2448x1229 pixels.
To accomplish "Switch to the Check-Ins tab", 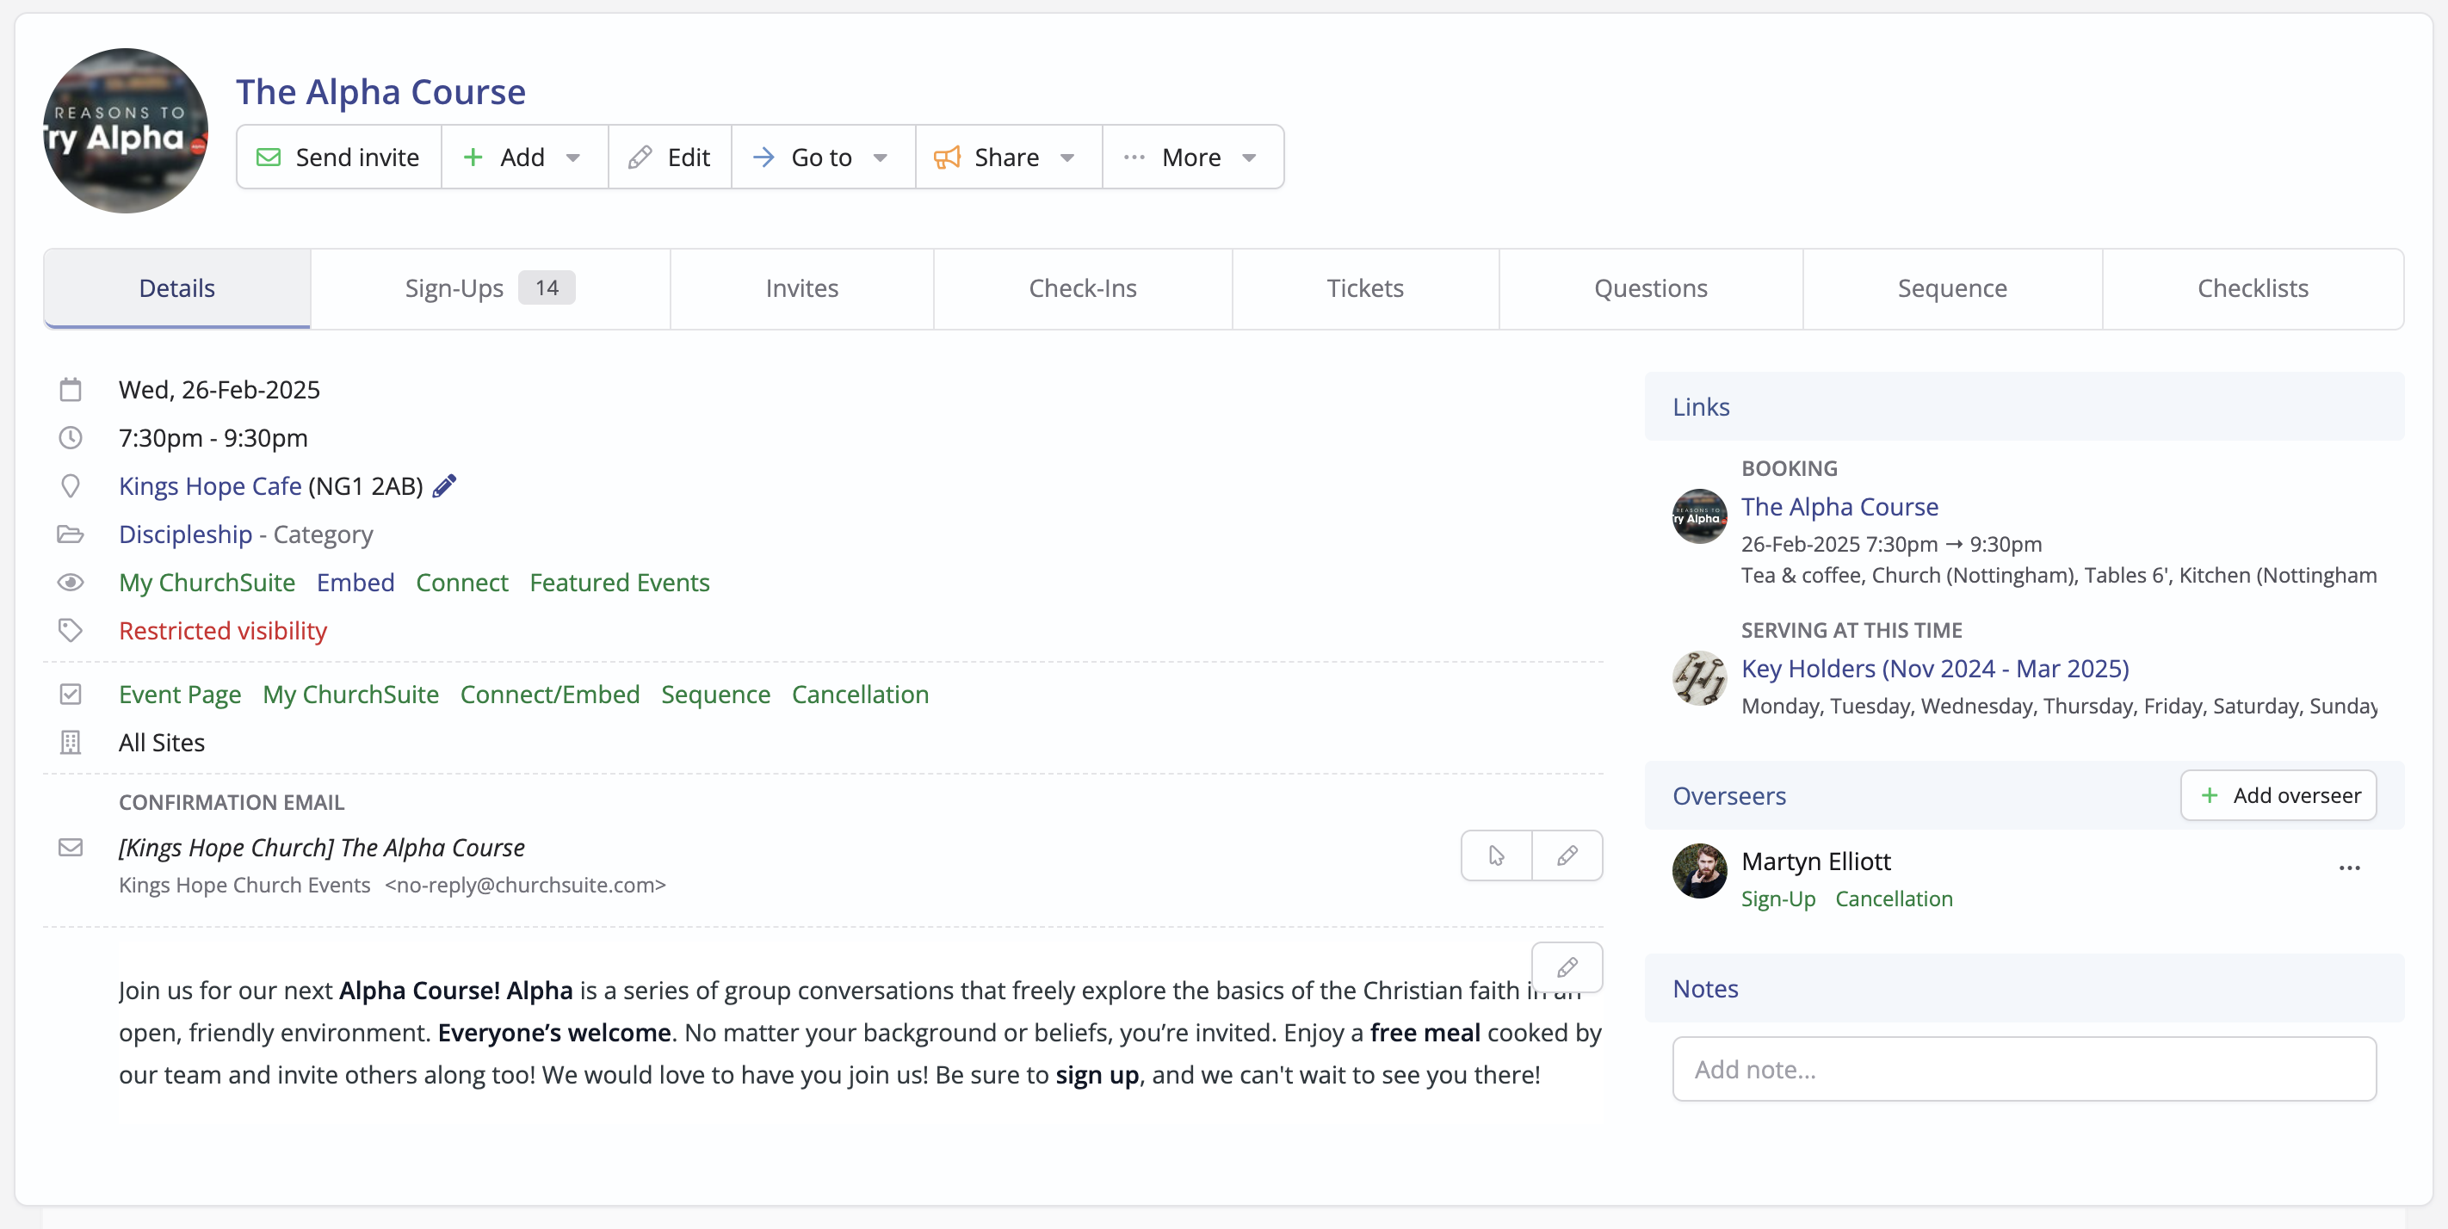I will click(1082, 288).
